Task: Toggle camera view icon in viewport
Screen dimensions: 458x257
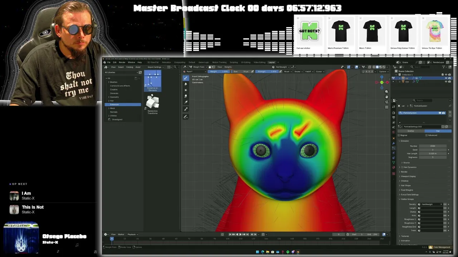Action: tap(386, 102)
